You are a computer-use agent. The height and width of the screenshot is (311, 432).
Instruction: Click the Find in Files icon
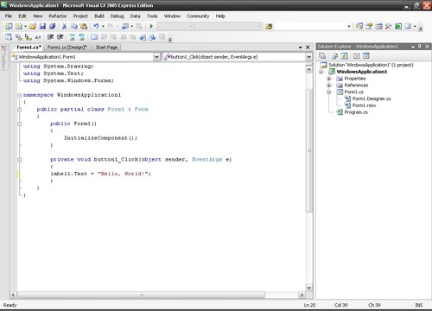[269, 27]
